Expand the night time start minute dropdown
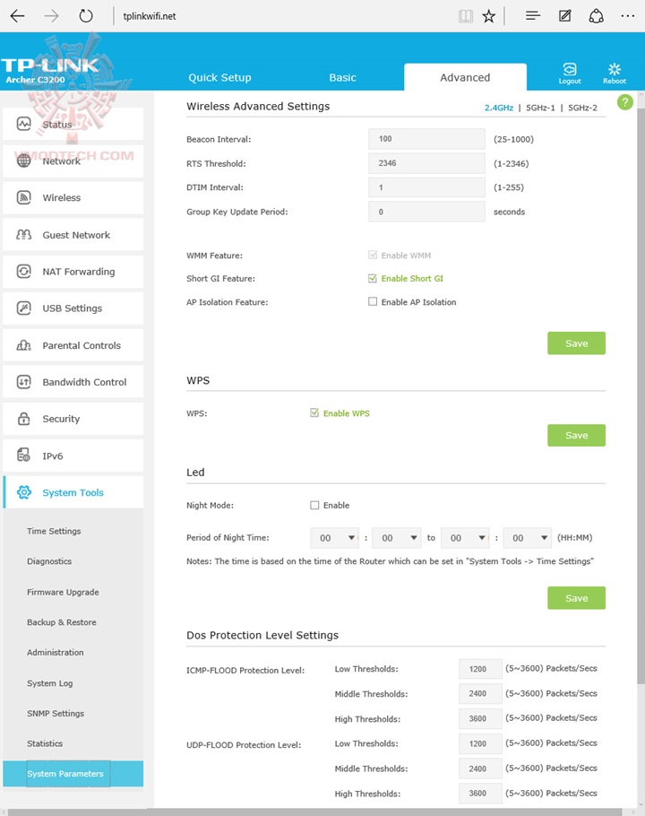The height and width of the screenshot is (816, 645). [396, 538]
